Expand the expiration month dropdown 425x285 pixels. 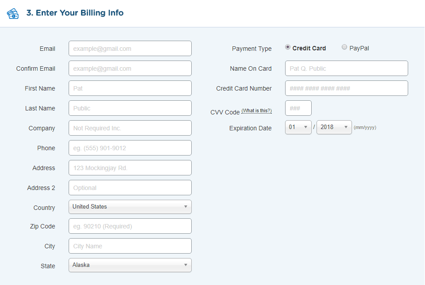point(298,127)
